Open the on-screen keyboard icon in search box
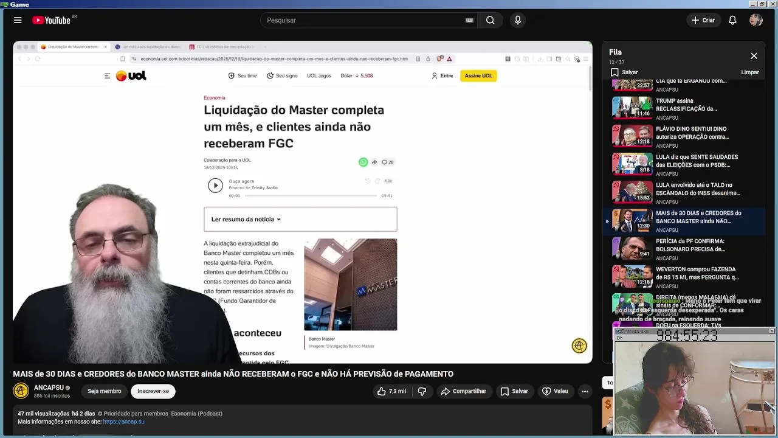Viewport: 778px width, 438px height. [x=469, y=20]
